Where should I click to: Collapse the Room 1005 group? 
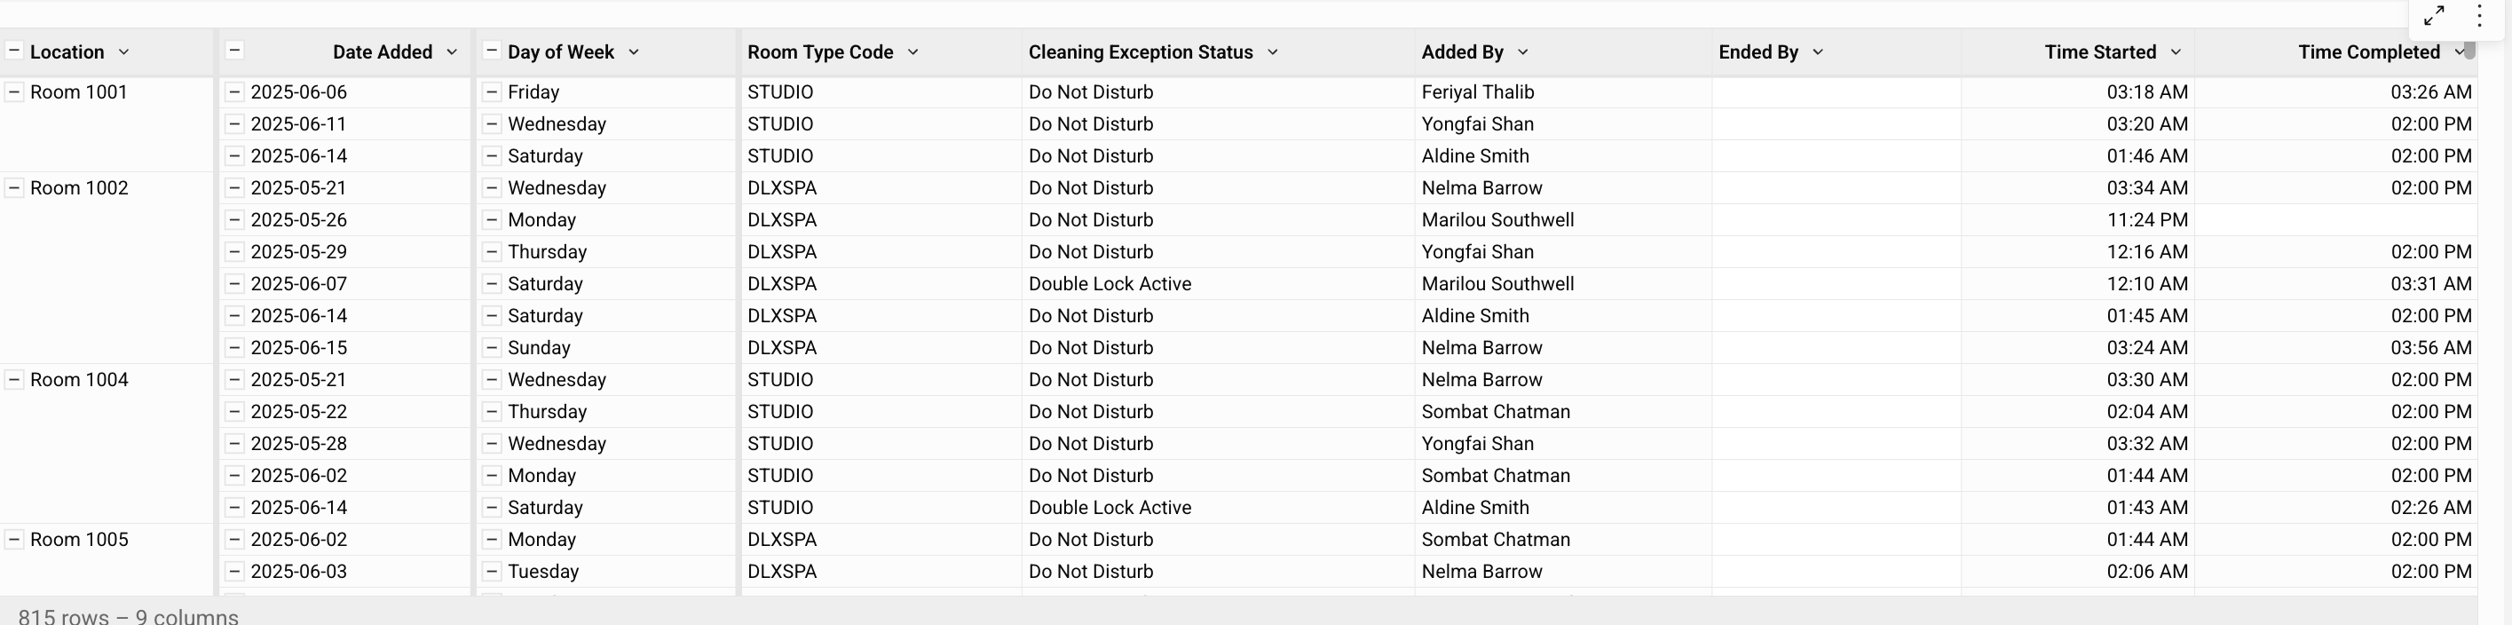[13, 539]
